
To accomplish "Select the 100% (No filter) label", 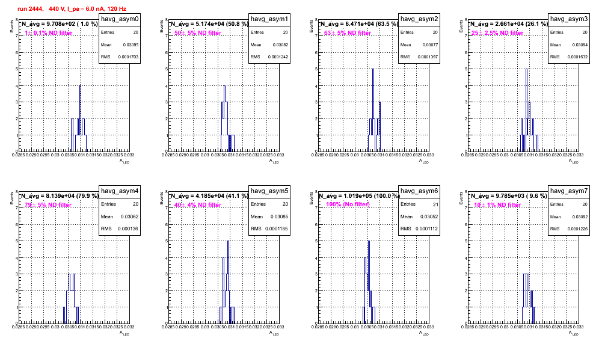I will pyautogui.click(x=348, y=204).
